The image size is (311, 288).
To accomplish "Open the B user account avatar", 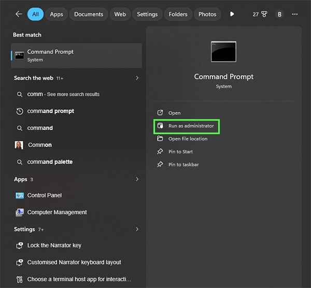I will click(x=279, y=15).
